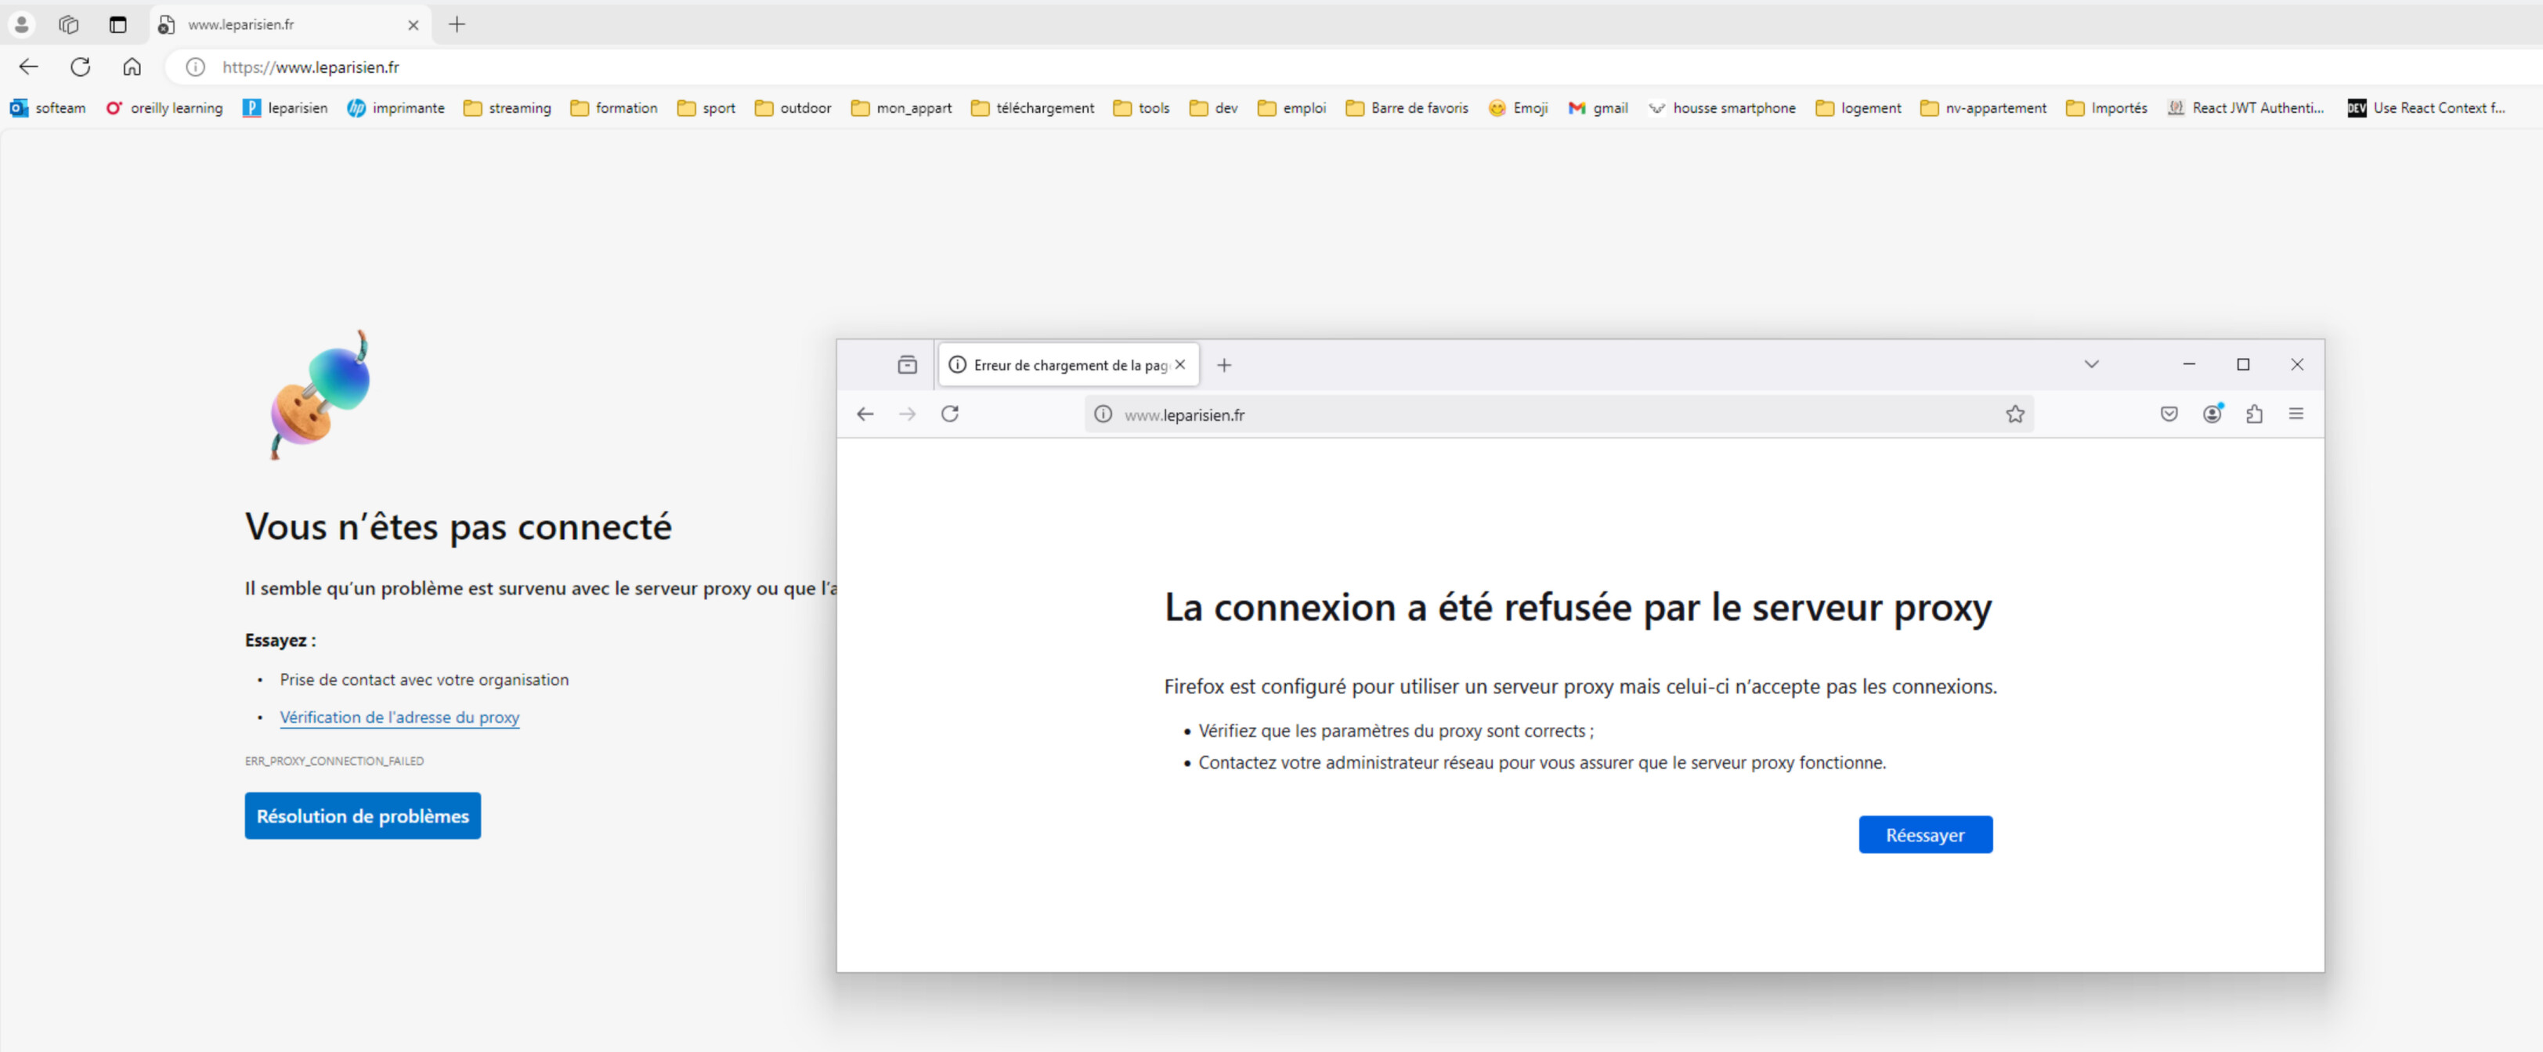Viewport: 2543px width, 1052px height.
Task: Open Firefox extensions puzzle icon
Action: coord(2254,415)
